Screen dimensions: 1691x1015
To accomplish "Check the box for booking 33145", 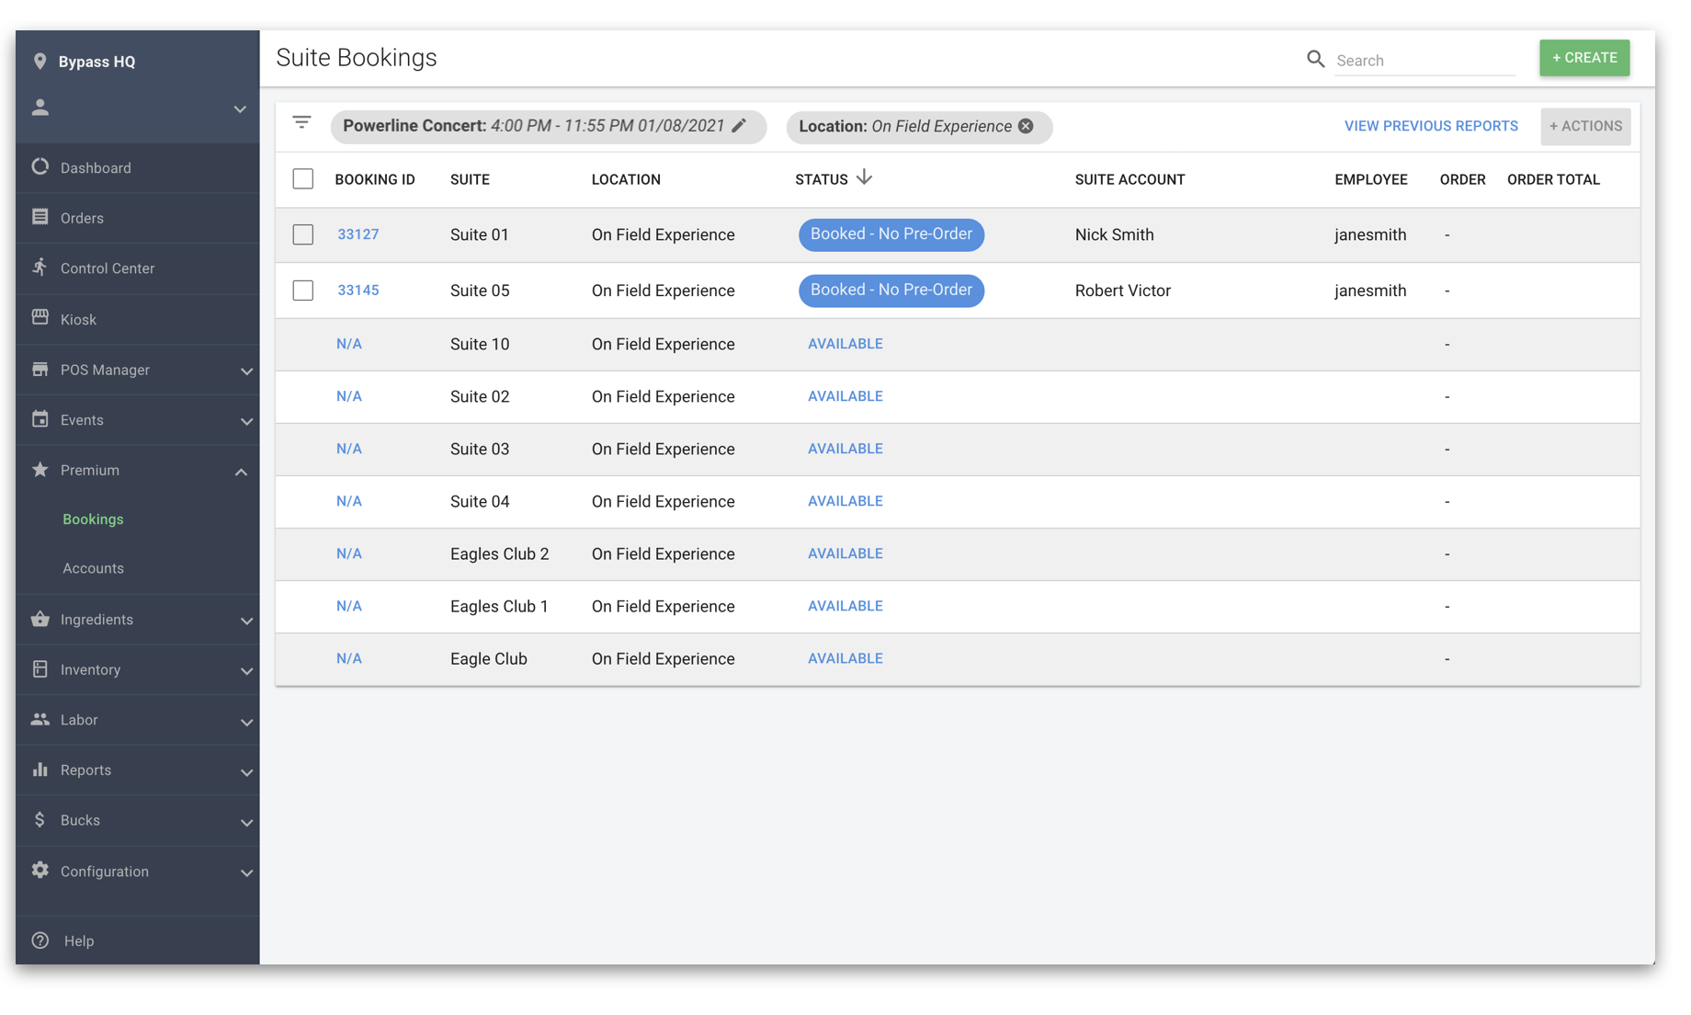I will click(x=302, y=291).
